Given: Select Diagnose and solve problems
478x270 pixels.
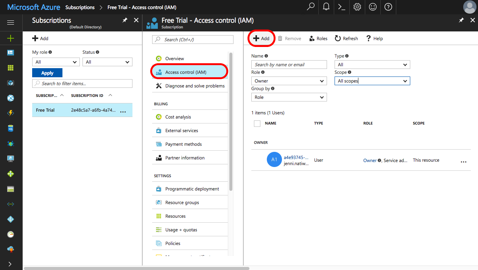Looking at the screenshot, I should click(x=190, y=86).
